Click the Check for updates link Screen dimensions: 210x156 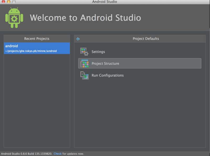click(x=57, y=154)
